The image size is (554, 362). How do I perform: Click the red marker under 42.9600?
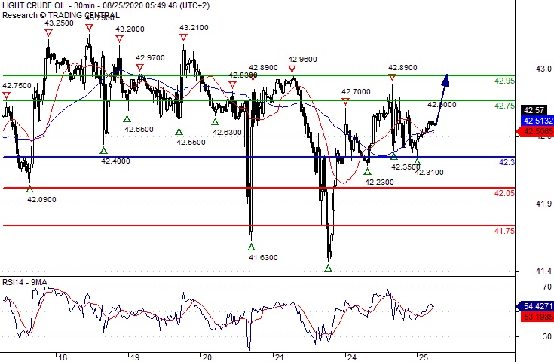pos(292,69)
